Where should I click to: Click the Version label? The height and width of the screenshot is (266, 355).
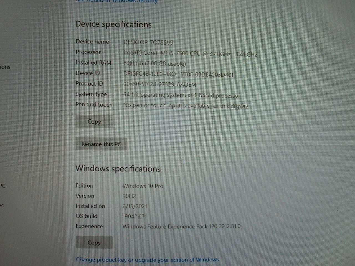coord(85,196)
